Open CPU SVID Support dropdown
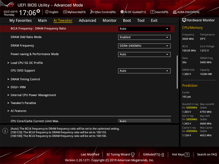The image size is (219, 164). (x=144, y=71)
